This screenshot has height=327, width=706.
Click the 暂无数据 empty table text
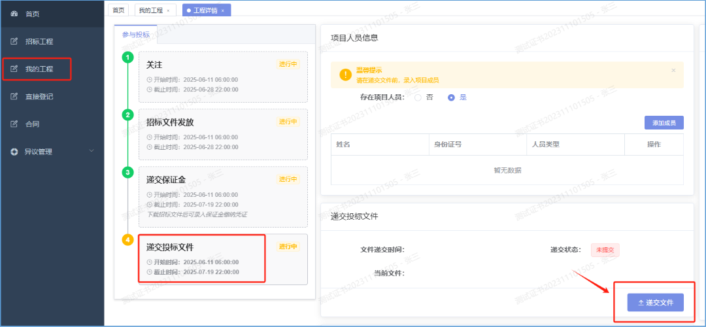click(507, 170)
